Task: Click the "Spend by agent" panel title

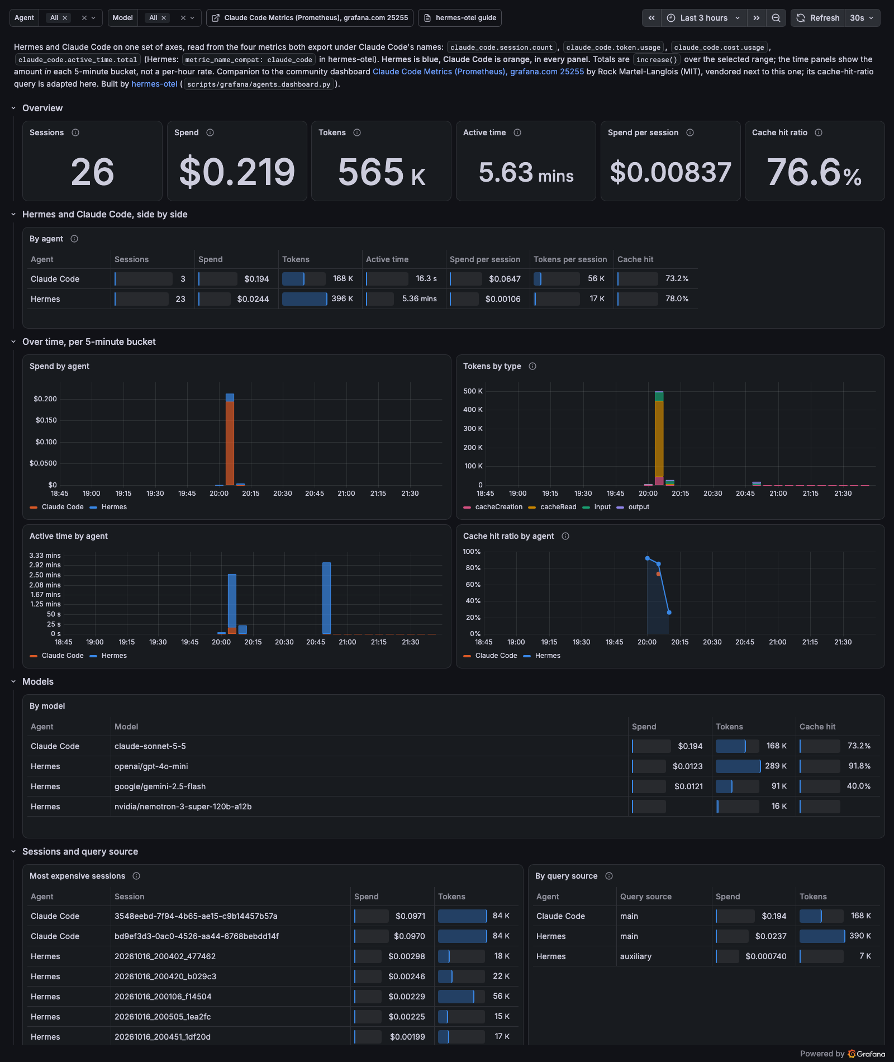Action: click(59, 366)
